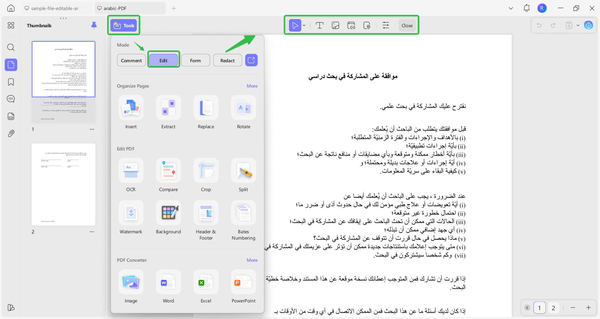Open the notifications bell

(527, 8)
